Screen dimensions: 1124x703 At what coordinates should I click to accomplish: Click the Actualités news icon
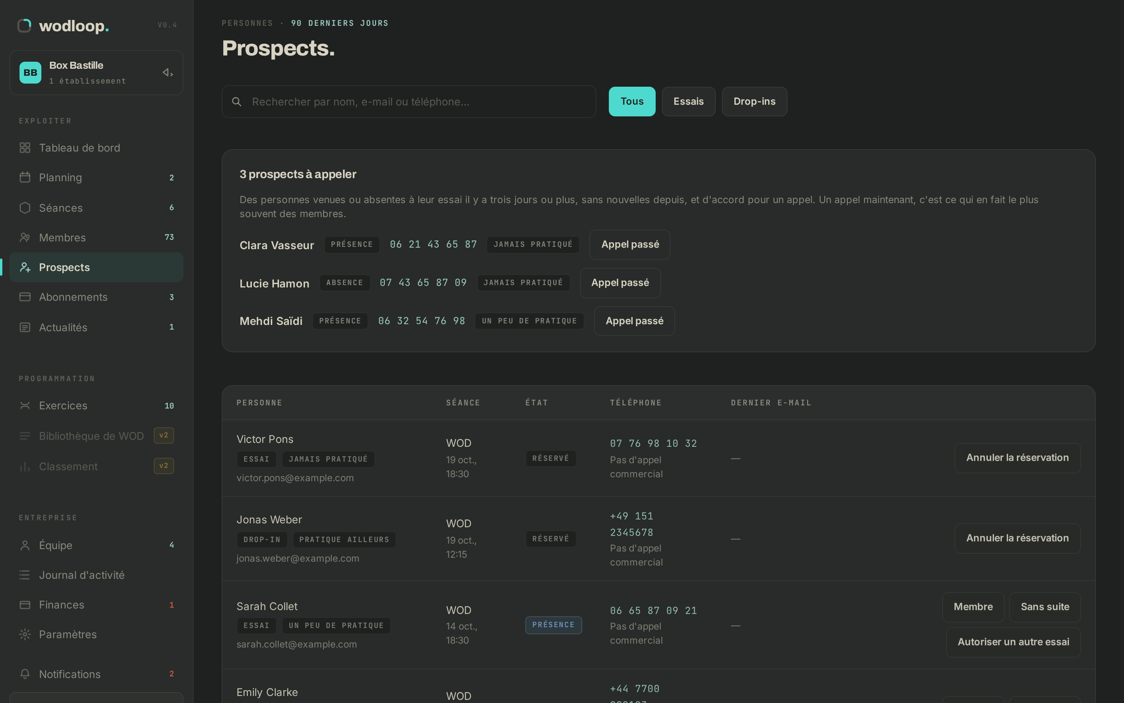(x=25, y=327)
